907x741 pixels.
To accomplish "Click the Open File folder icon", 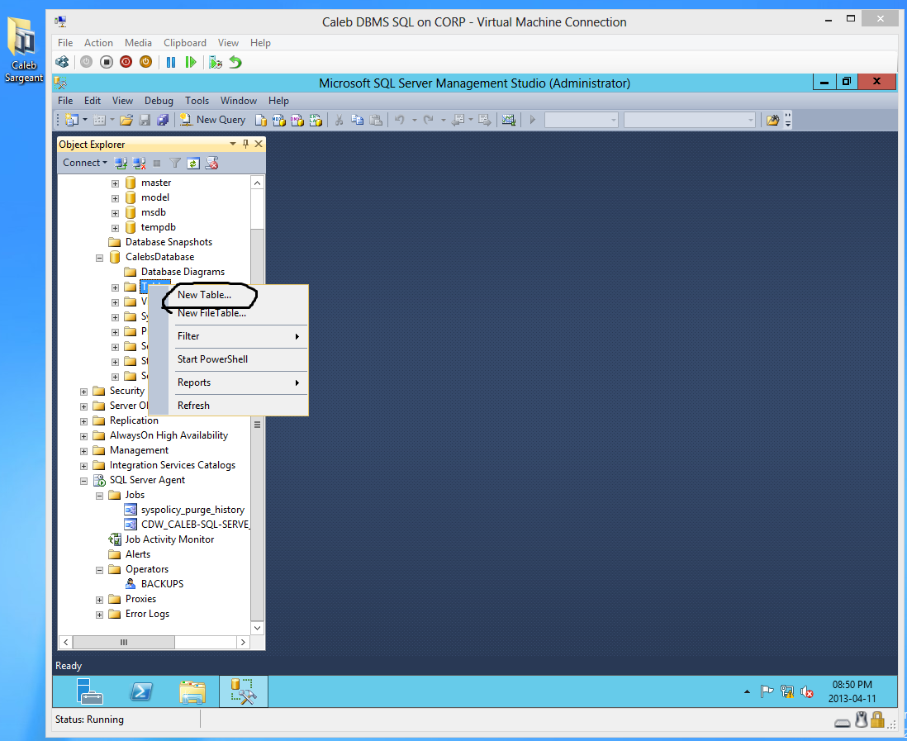I will pos(126,120).
